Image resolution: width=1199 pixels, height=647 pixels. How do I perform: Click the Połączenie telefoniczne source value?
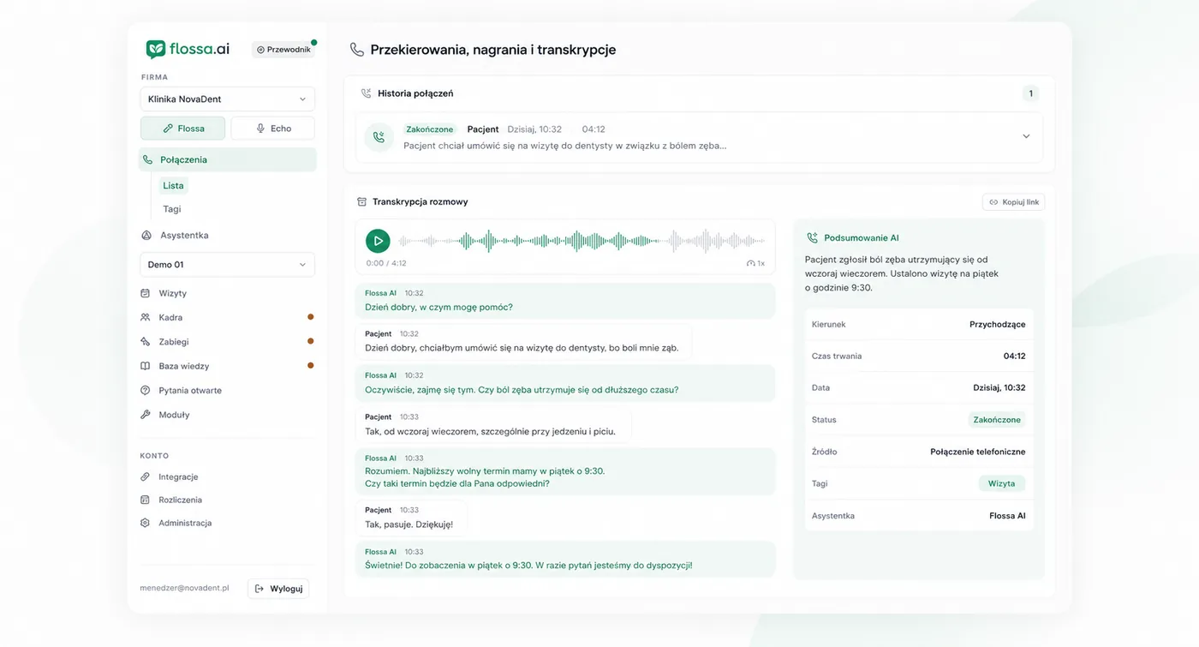point(977,452)
